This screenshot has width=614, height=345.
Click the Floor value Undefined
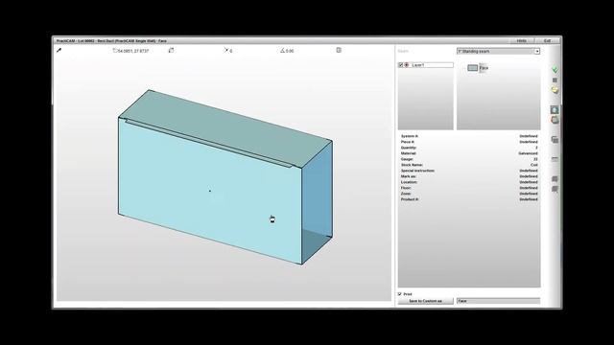[x=529, y=188]
